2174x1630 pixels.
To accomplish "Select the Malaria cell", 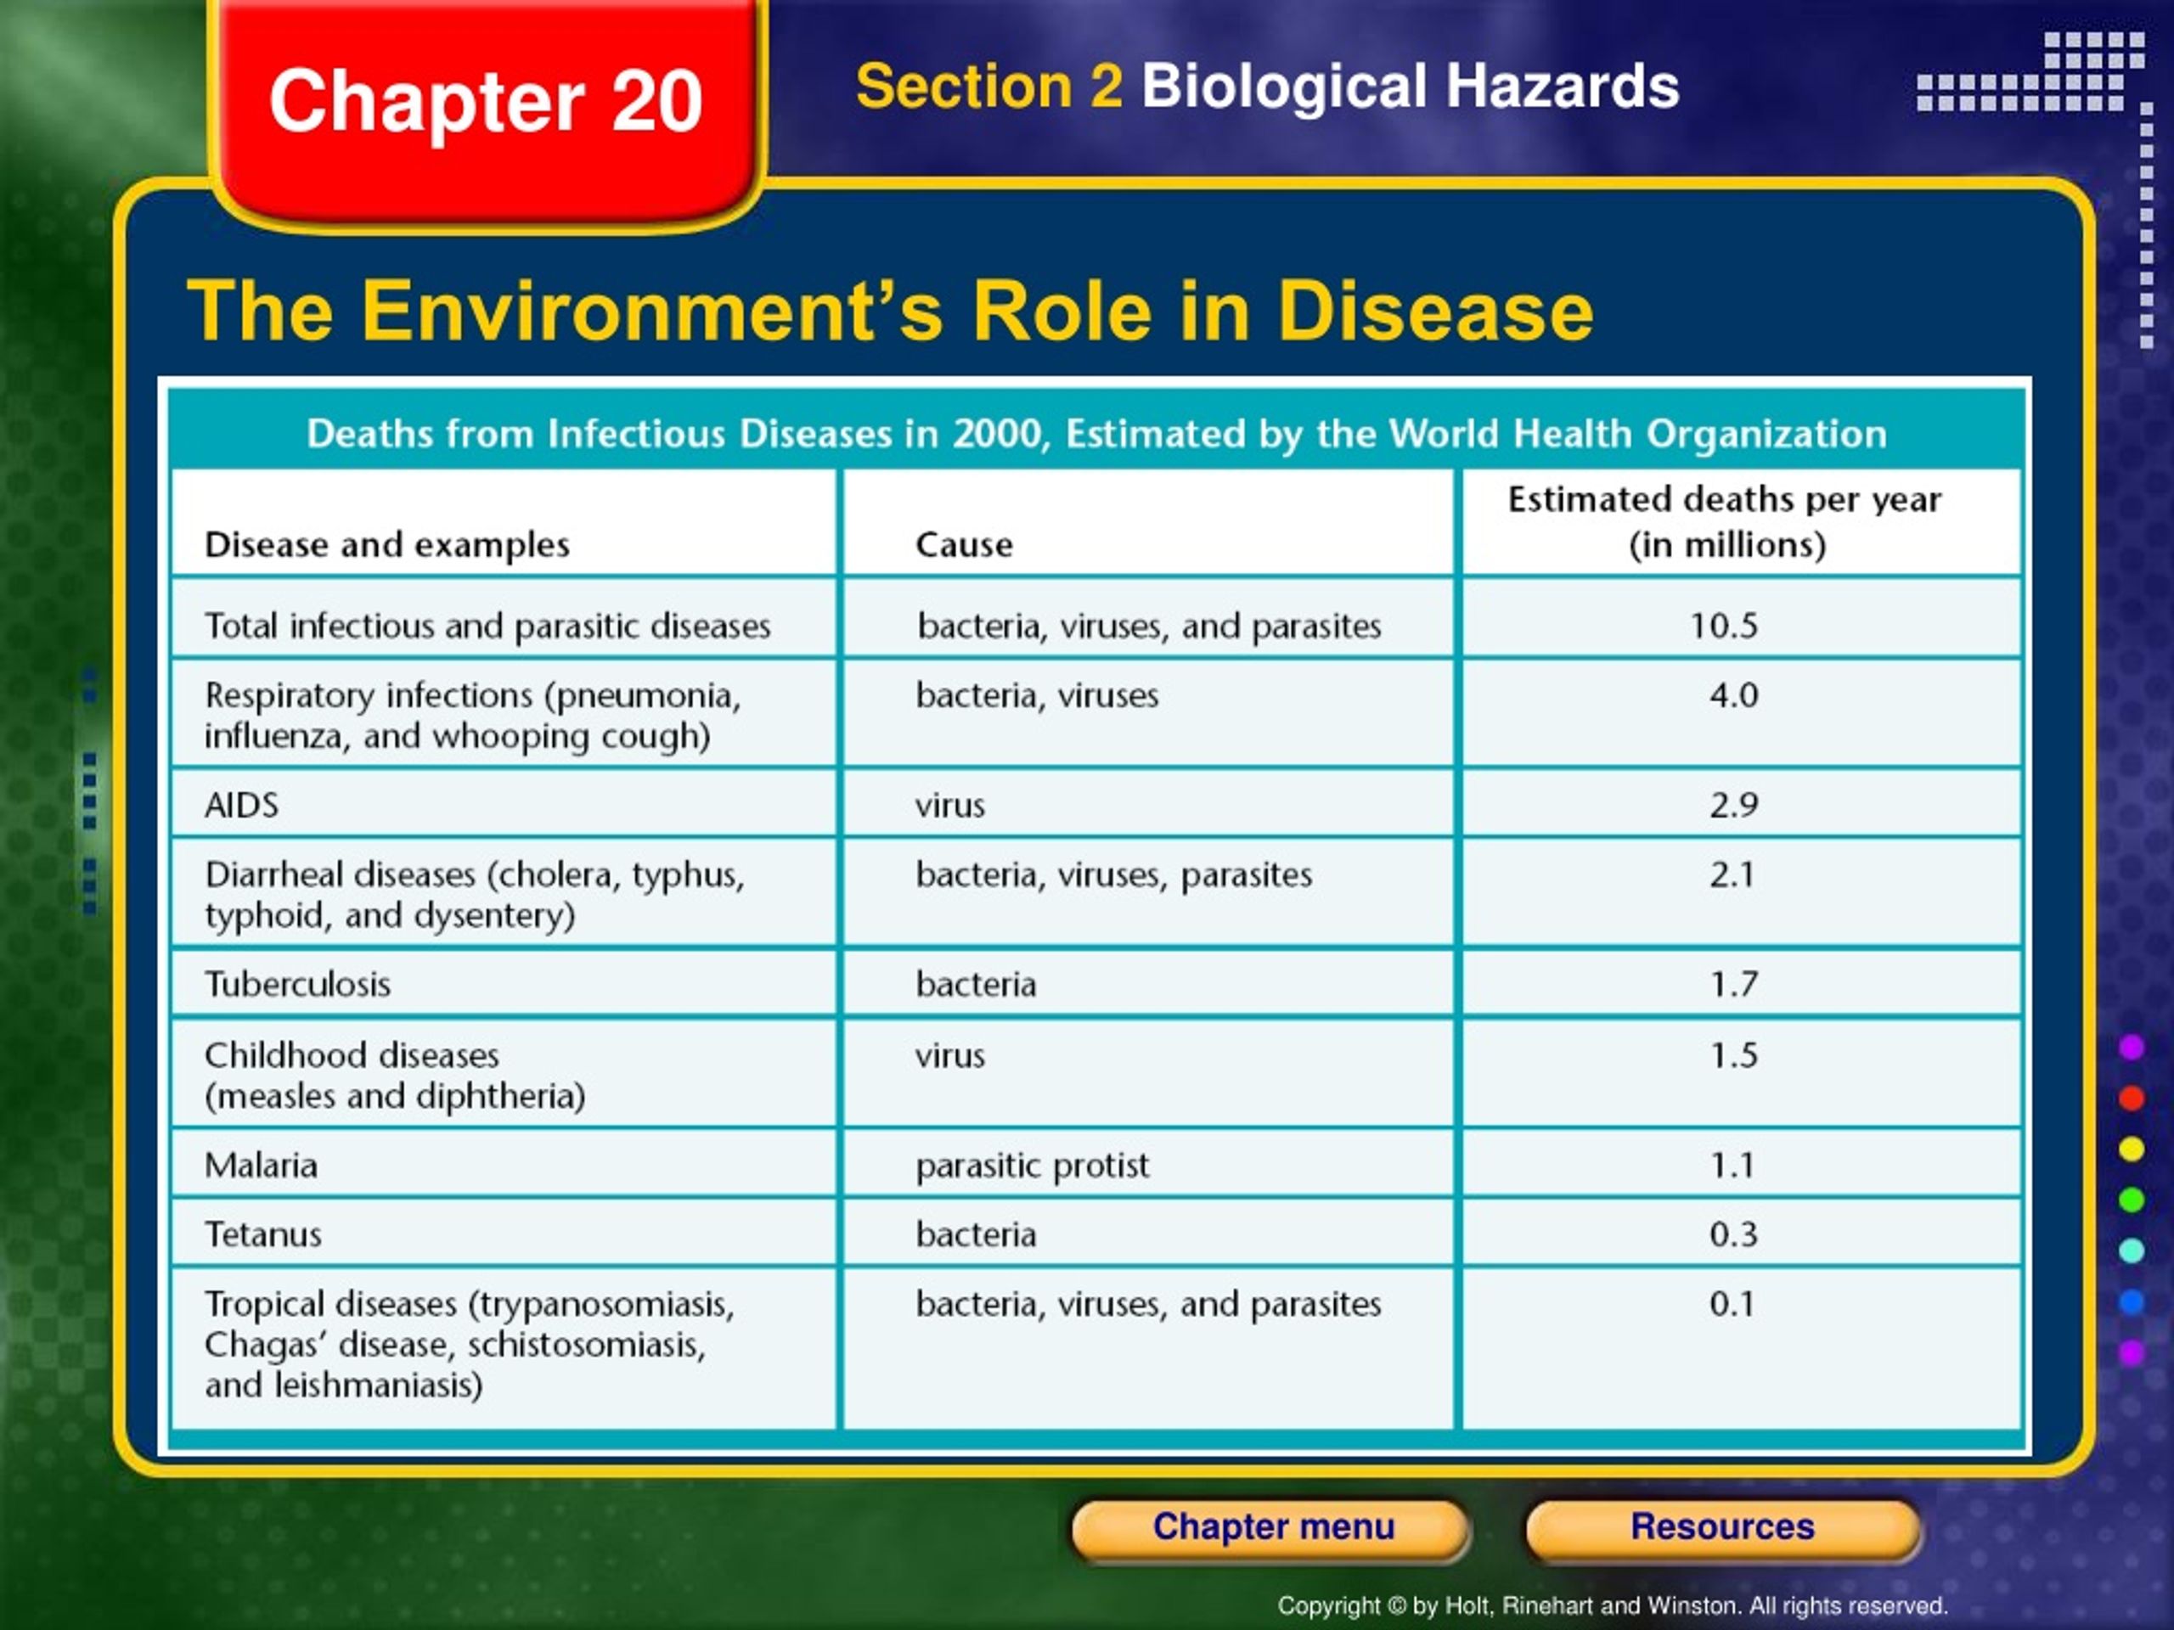I will (x=504, y=1163).
